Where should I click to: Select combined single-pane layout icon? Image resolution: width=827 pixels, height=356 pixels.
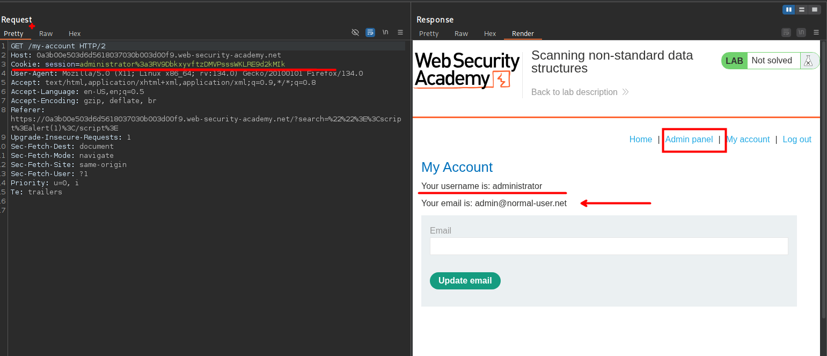(x=815, y=10)
